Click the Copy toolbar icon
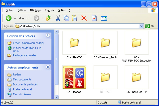 (x=66, y=18)
